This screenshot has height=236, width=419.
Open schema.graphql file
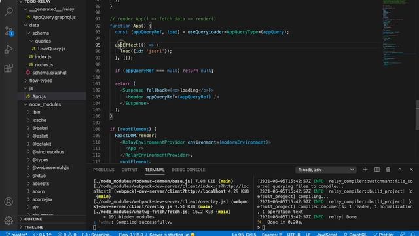49,73
